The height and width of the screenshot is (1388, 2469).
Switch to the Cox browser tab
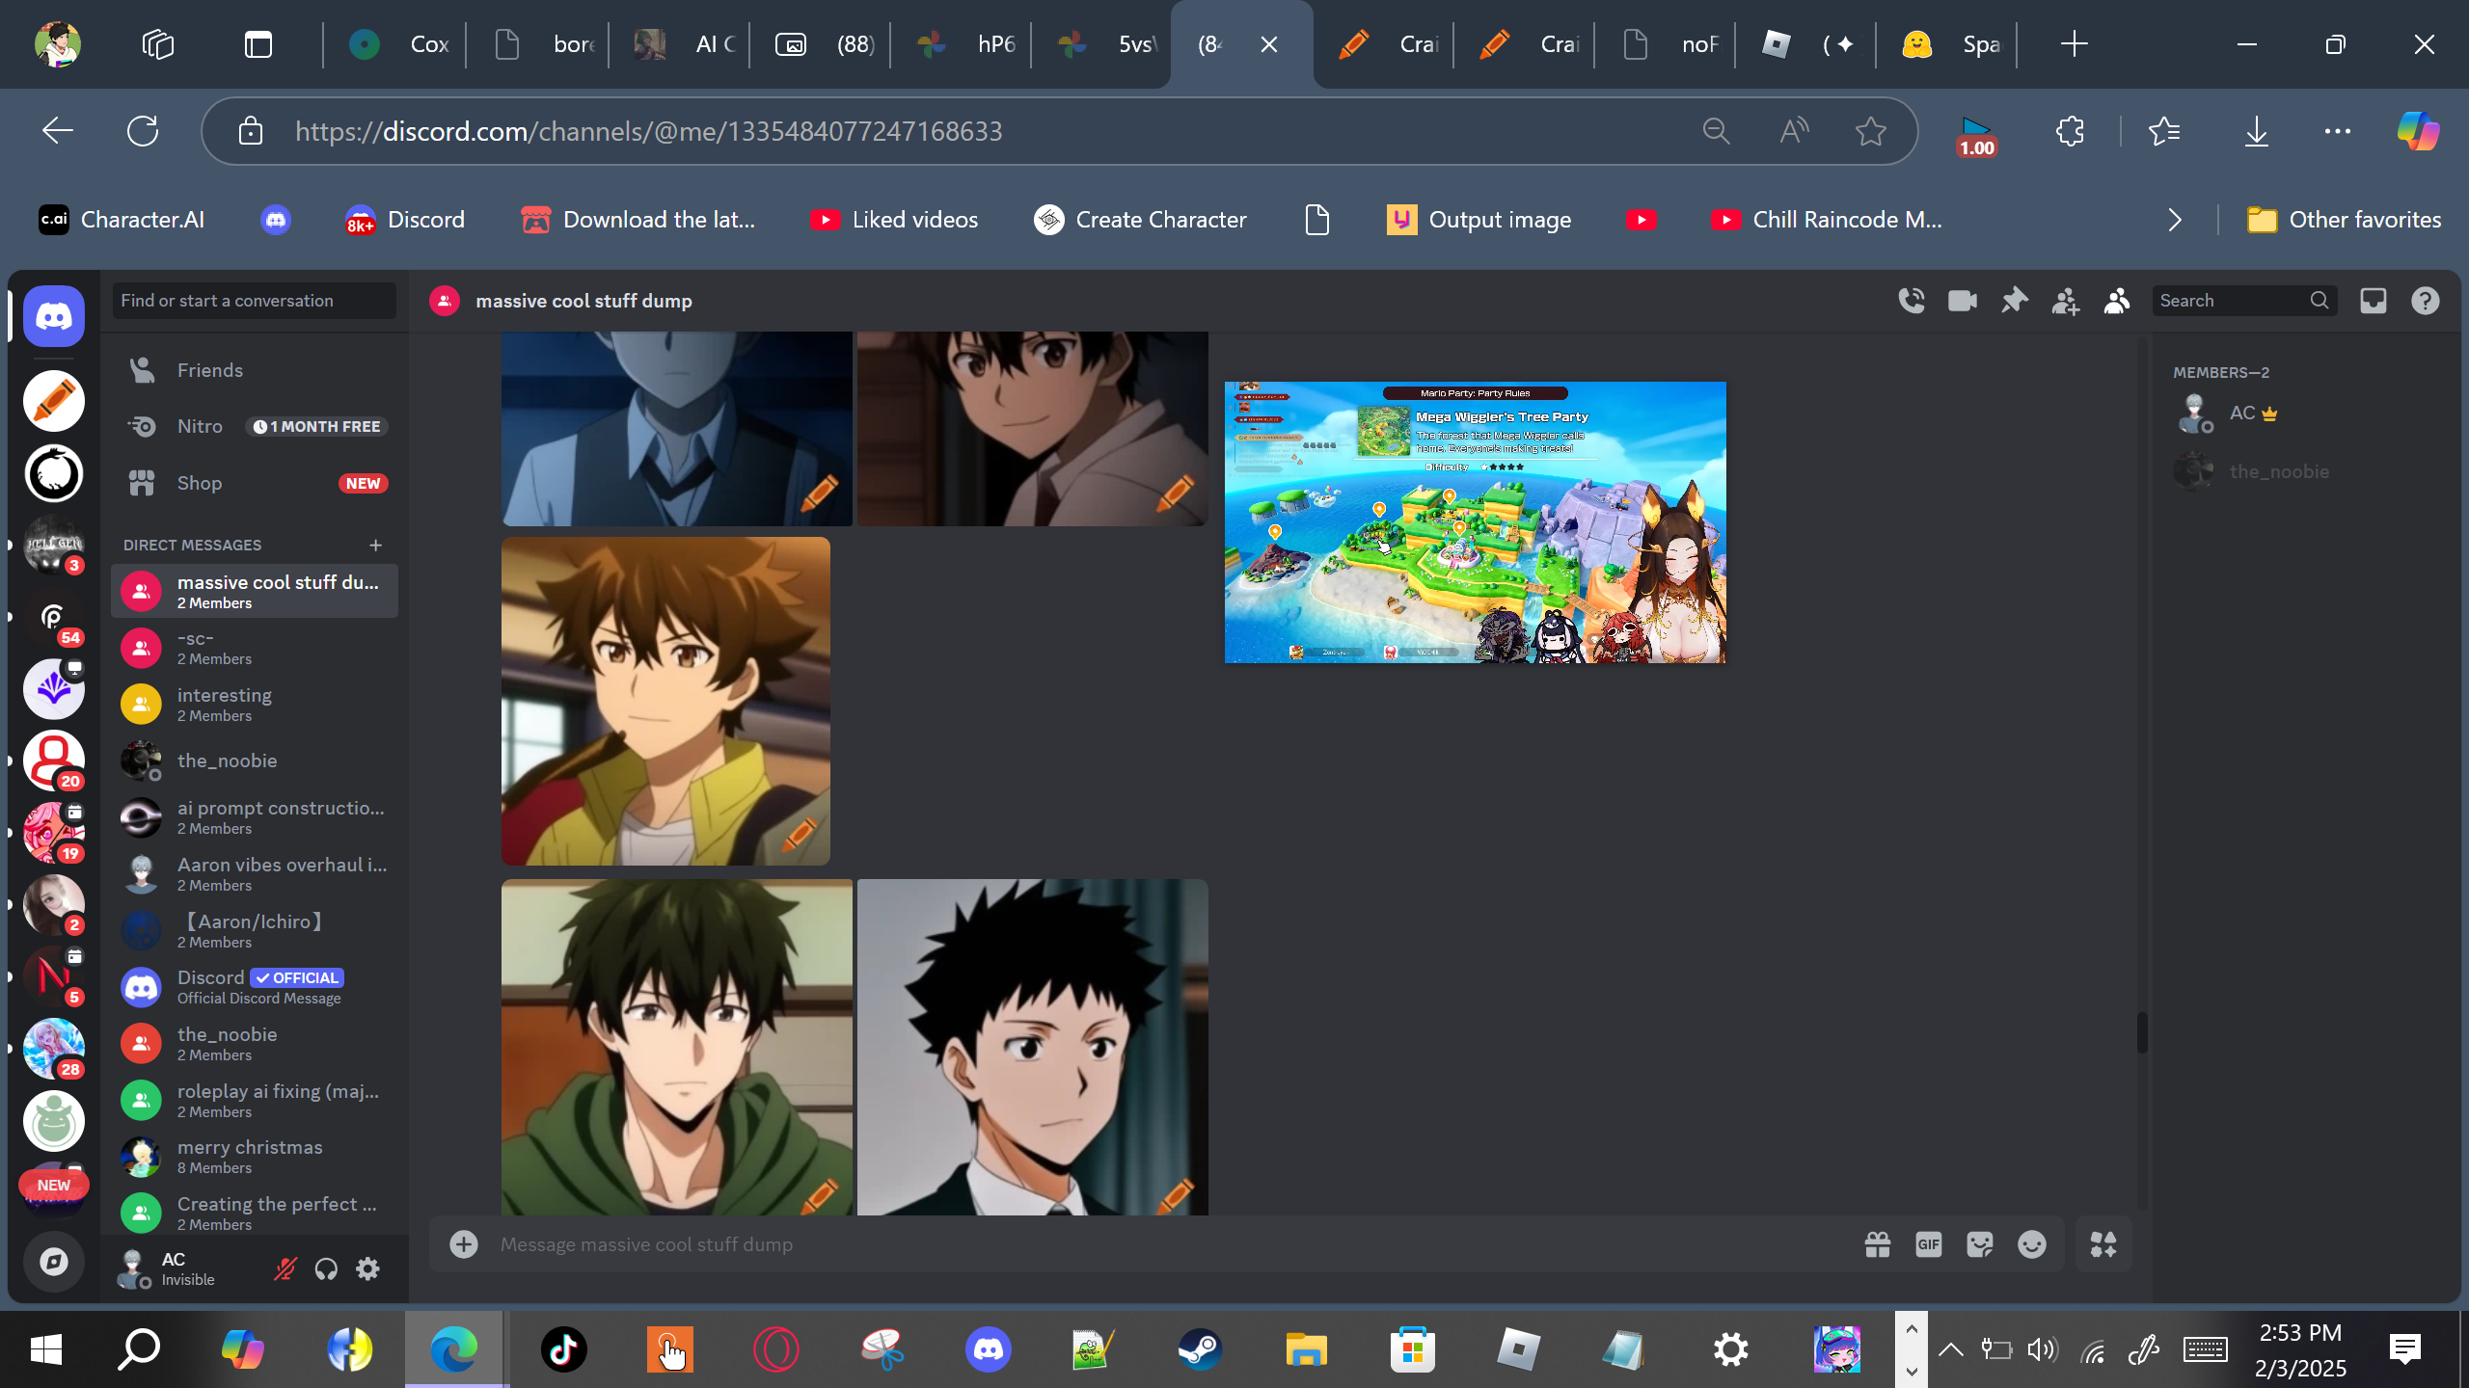pos(395,44)
